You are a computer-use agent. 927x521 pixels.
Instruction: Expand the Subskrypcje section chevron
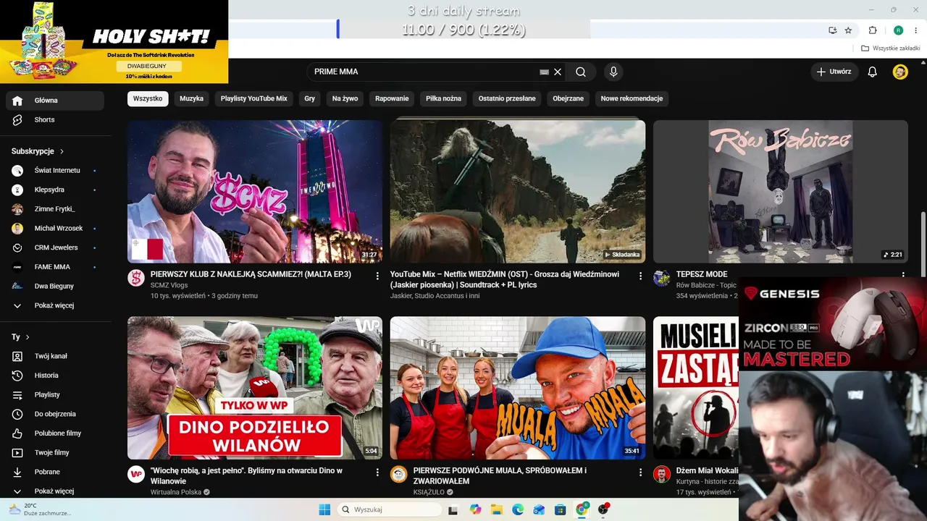pos(62,151)
